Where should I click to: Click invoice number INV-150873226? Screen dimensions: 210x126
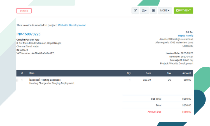pos(28,34)
